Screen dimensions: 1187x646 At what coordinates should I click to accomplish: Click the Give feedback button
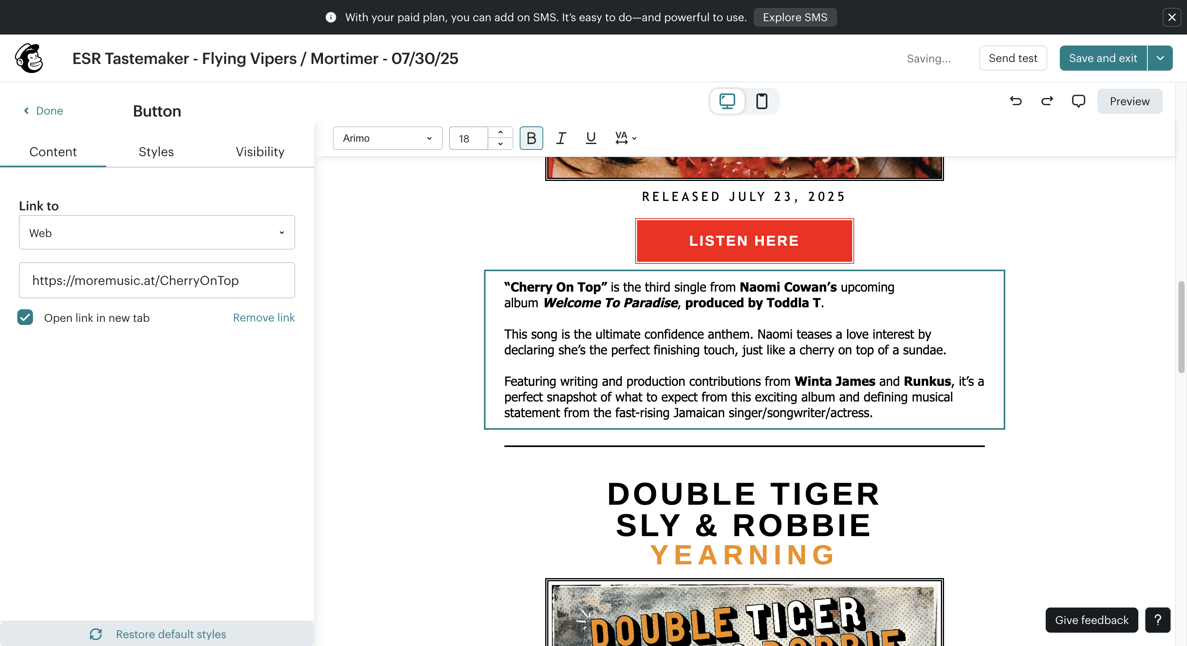point(1092,620)
